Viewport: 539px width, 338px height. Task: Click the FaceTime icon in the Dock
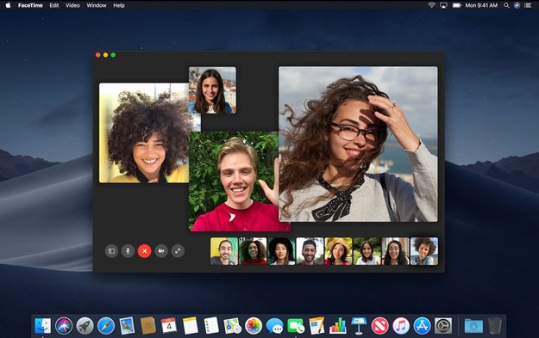pos(296,325)
